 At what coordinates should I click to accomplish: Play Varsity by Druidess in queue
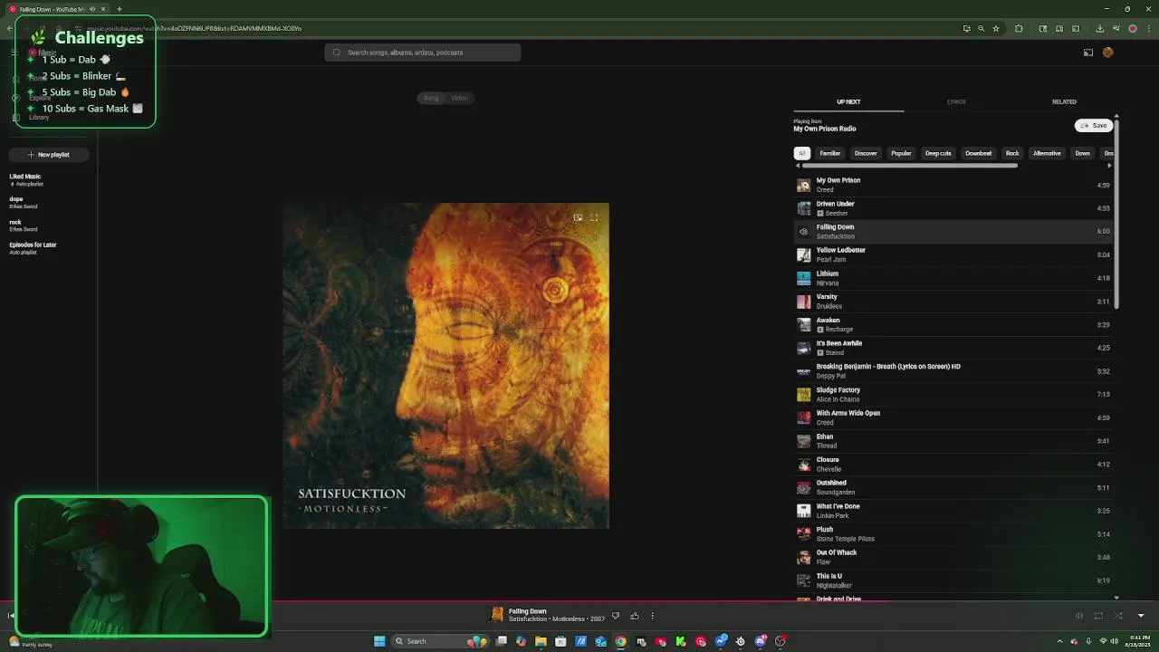point(953,302)
